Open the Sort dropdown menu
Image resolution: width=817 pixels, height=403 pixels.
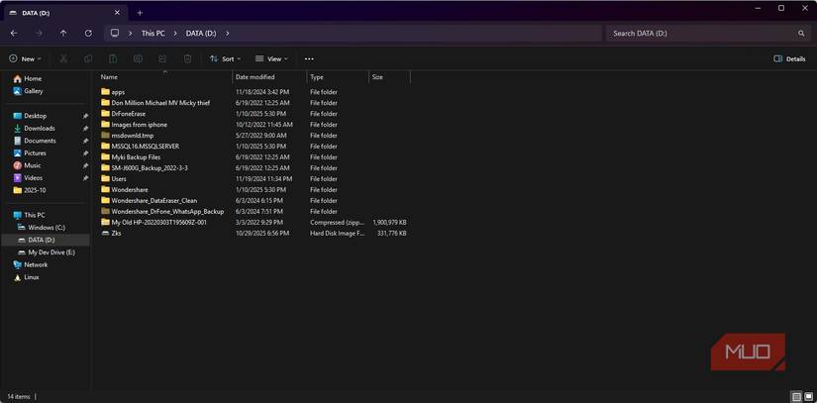(225, 58)
